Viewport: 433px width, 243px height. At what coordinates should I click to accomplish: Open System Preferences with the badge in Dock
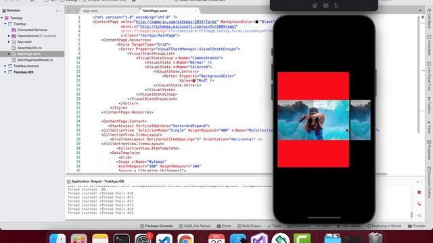(143, 238)
